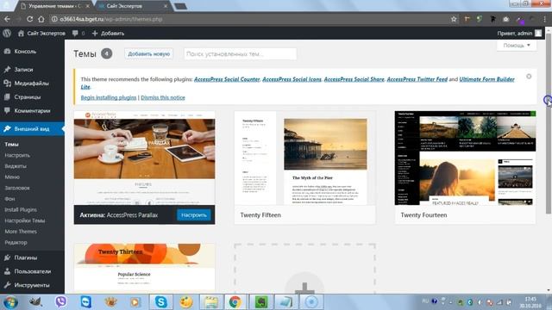This screenshot has width=552, height=310.
Task: Select the Twenty Thirteen theme thumbnail
Action: tap(144, 267)
